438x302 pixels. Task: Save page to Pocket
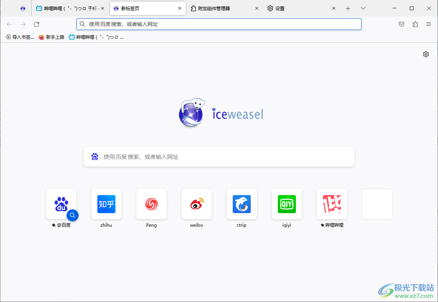[x=401, y=24]
